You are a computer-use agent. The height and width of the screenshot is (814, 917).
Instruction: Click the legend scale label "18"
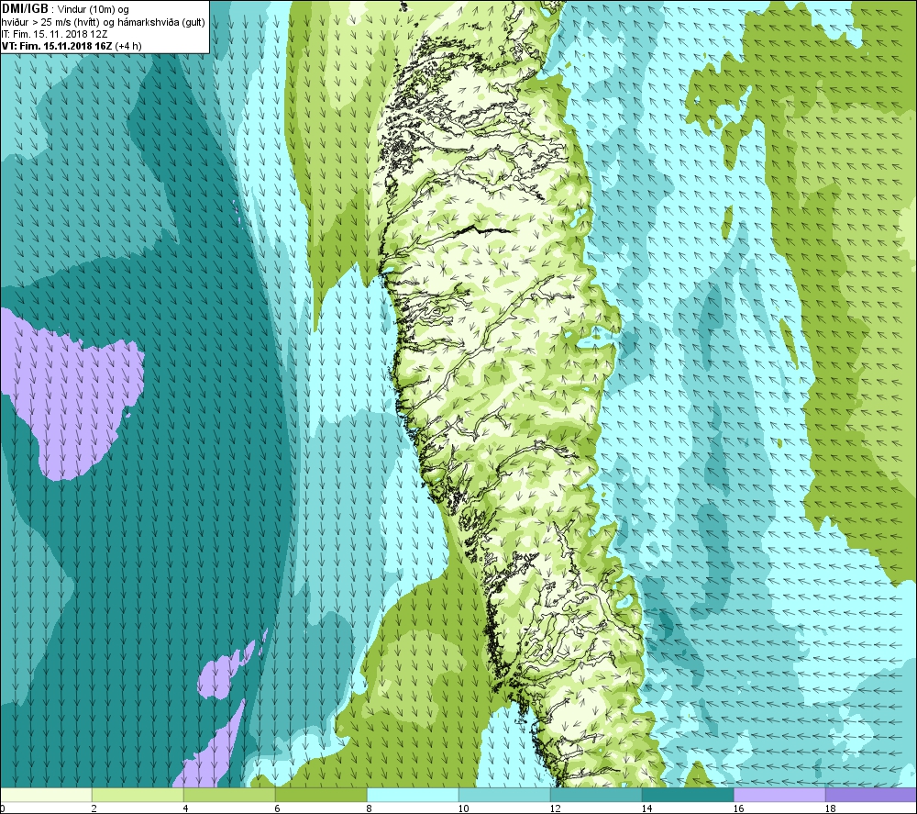(830, 808)
